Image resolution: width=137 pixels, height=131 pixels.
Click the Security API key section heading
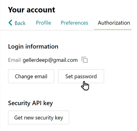click(30, 103)
